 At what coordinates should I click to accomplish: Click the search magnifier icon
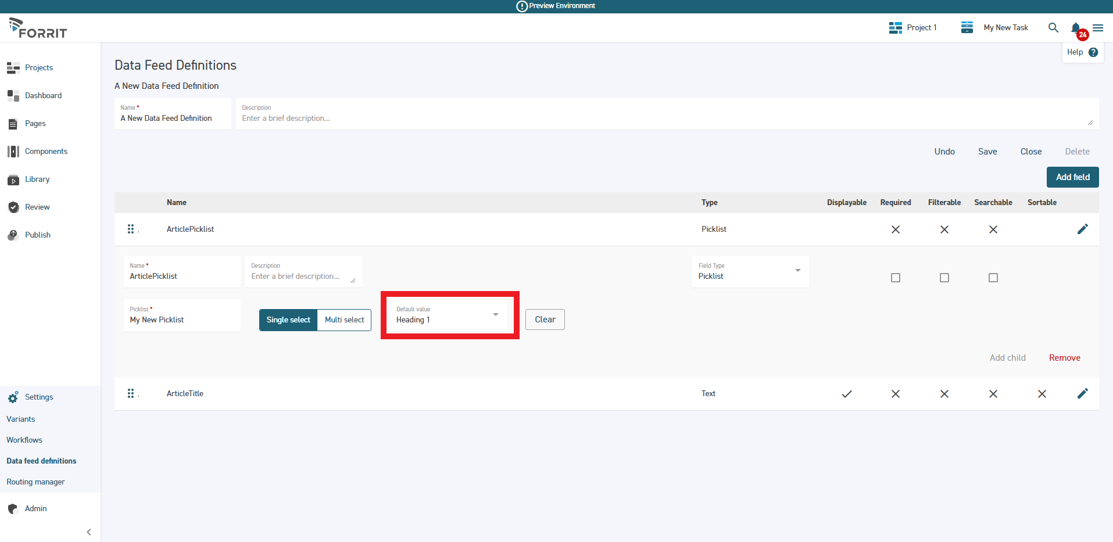[x=1053, y=27]
